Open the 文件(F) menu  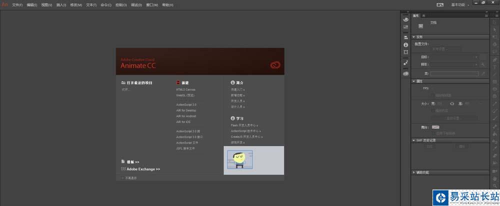point(17,5)
